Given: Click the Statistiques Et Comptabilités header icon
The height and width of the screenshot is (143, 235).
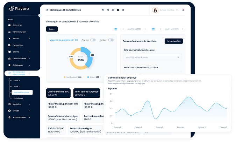Looking at the screenshot, I should [x=47, y=10].
